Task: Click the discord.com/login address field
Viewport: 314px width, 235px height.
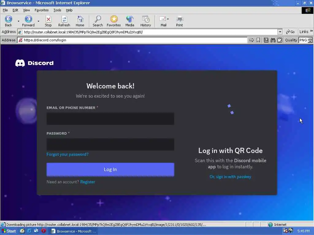Action: point(132,40)
